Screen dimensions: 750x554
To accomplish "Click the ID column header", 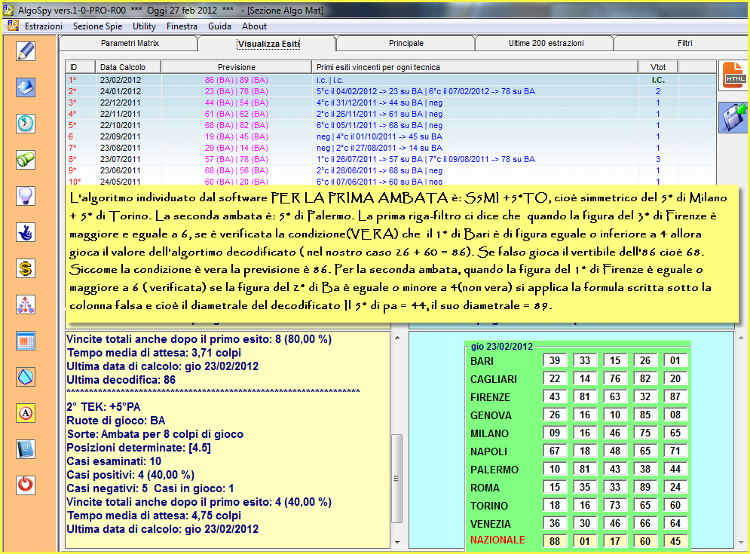I will (x=81, y=67).
